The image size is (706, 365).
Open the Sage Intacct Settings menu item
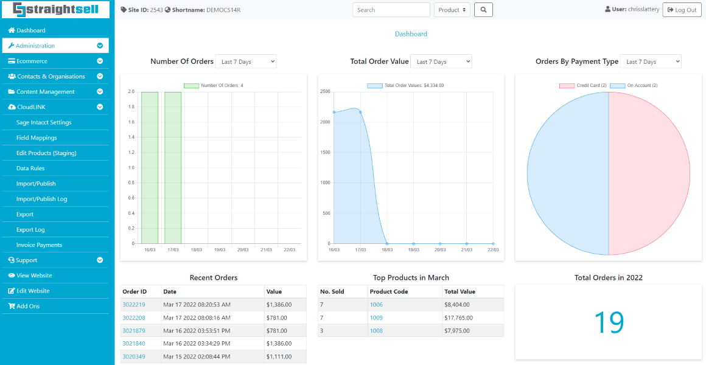pyautogui.click(x=44, y=122)
